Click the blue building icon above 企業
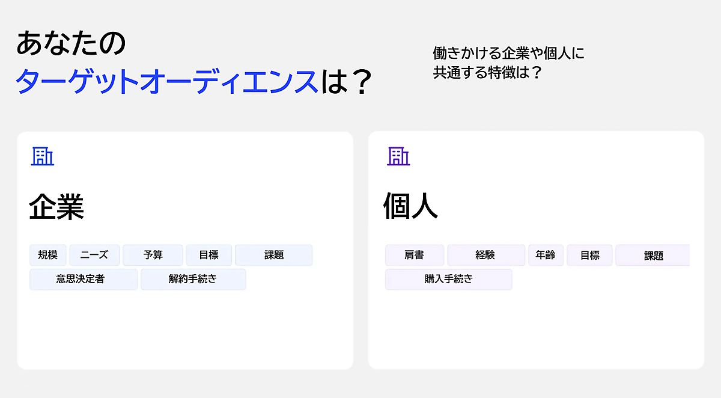This screenshot has width=721, height=398. (43, 156)
